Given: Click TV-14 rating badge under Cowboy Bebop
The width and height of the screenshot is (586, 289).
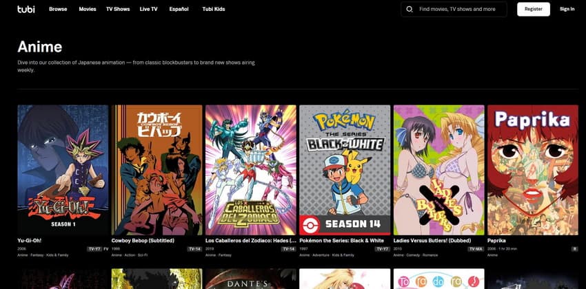Looking at the screenshot, I should click(194, 248).
